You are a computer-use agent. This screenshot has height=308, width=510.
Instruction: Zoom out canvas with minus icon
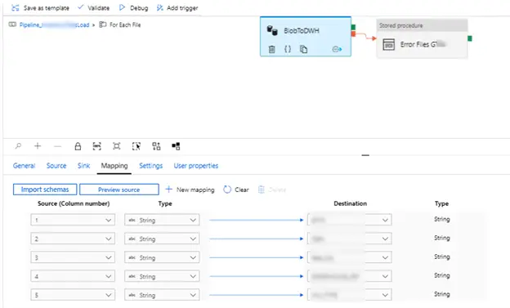[x=57, y=146]
